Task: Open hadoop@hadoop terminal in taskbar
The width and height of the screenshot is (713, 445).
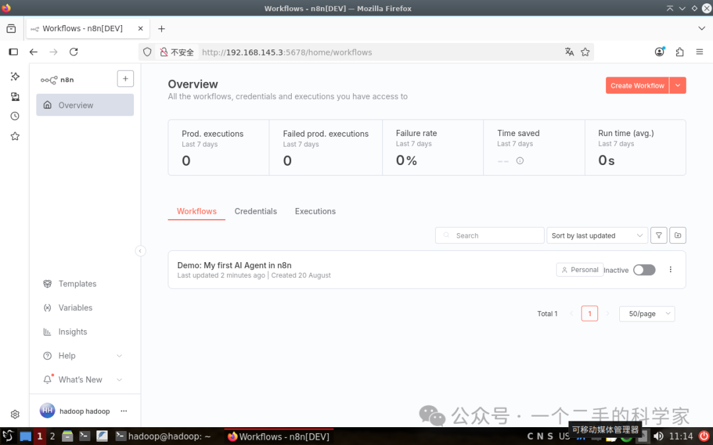Action: click(163, 436)
